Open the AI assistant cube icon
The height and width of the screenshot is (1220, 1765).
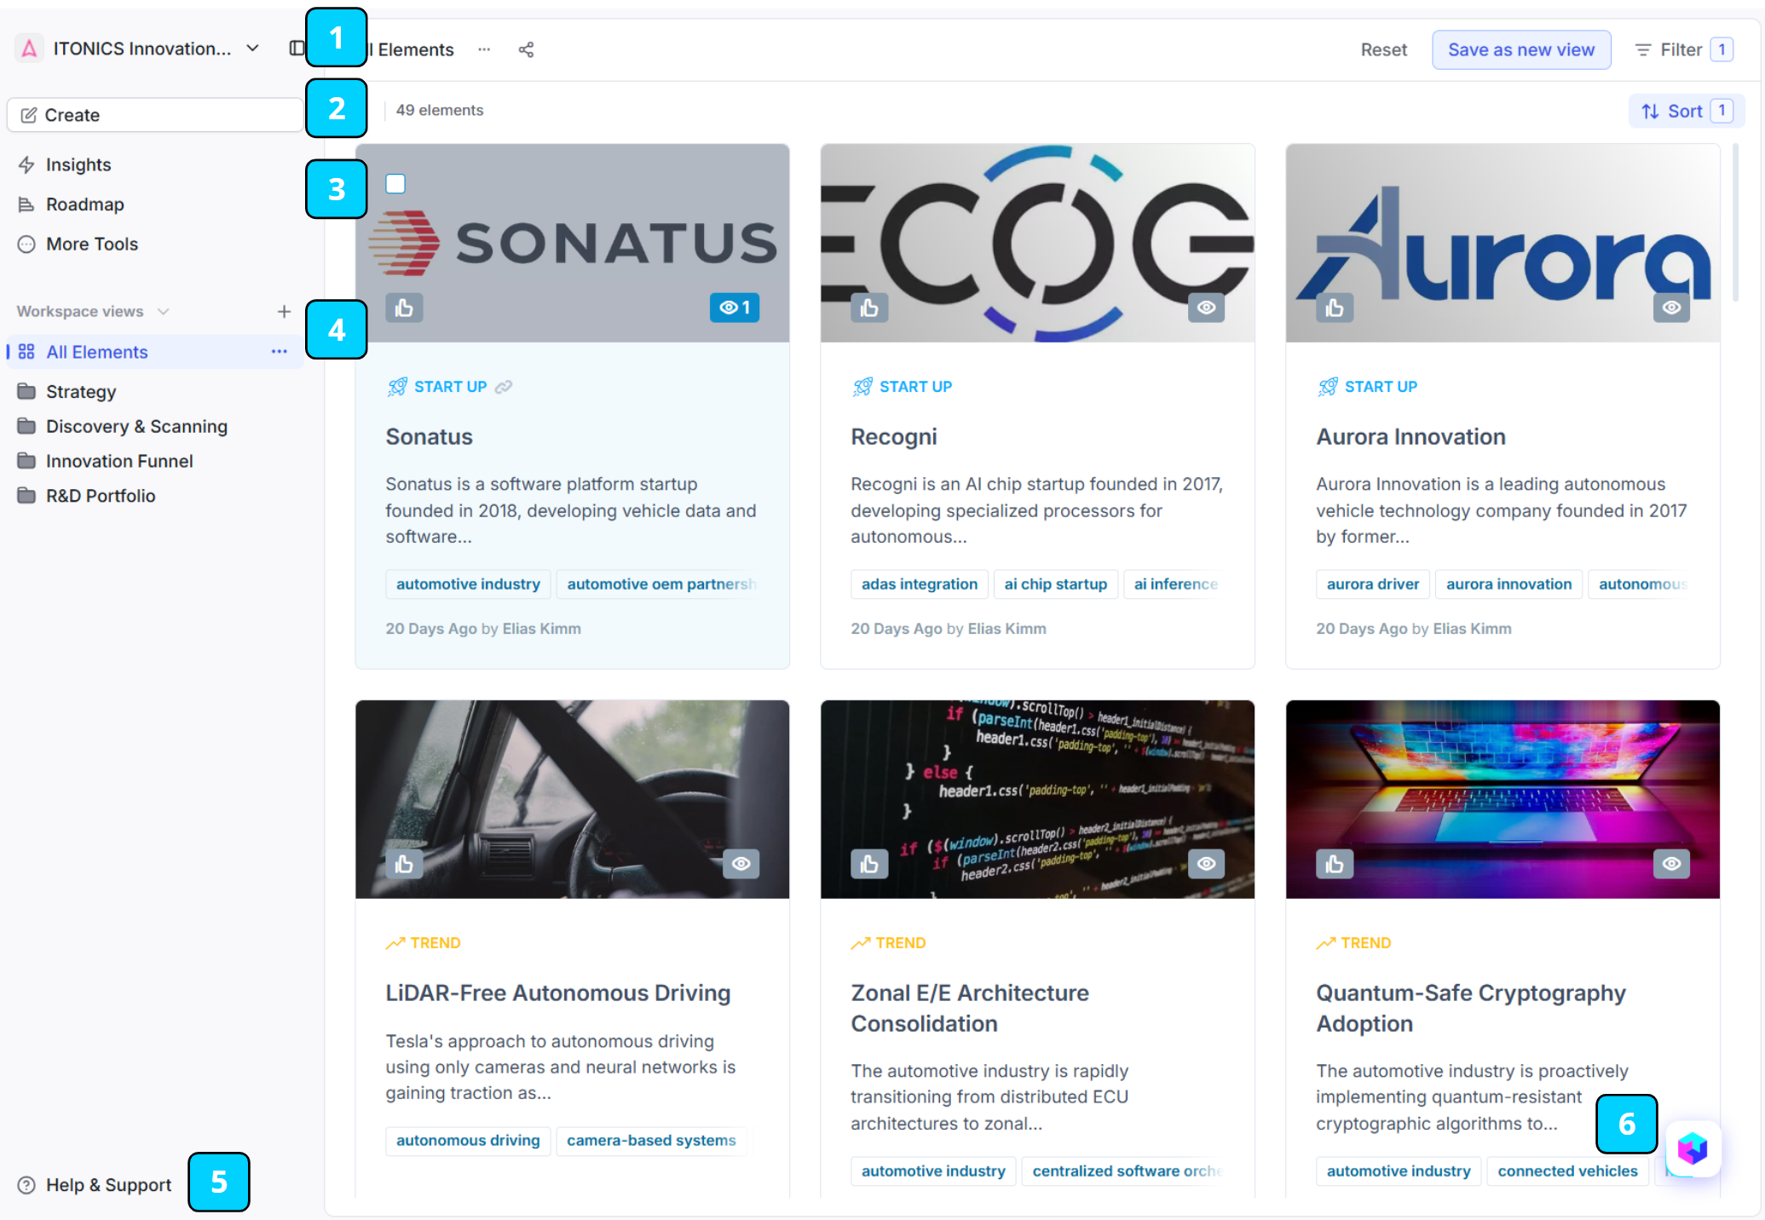(1692, 1149)
